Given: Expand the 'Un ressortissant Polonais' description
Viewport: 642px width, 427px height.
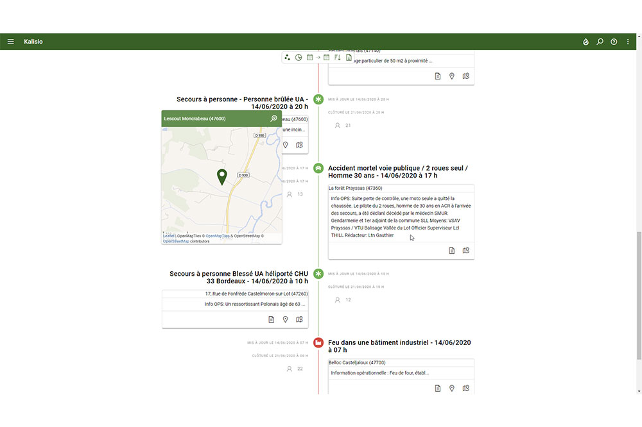Looking at the screenshot, I should (255, 305).
